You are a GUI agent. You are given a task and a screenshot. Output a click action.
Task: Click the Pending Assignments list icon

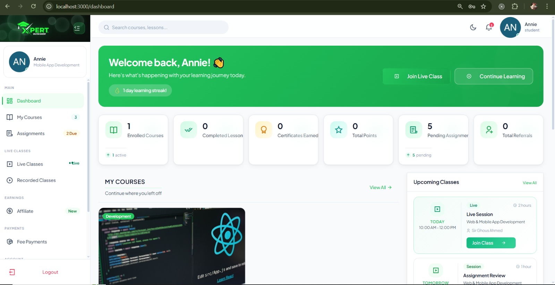[x=414, y=130]
